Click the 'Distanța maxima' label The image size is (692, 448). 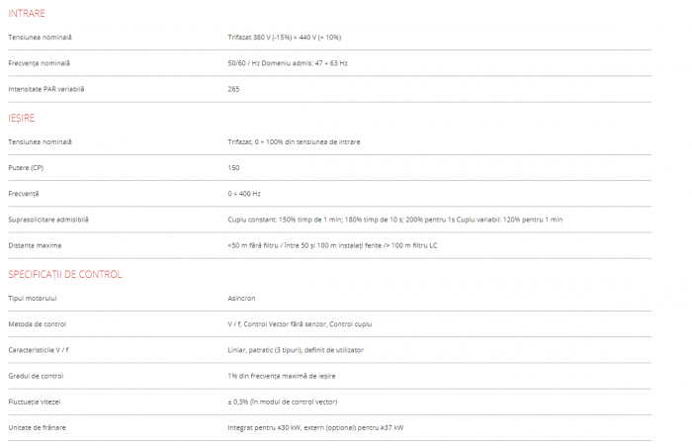pos(34,244)
